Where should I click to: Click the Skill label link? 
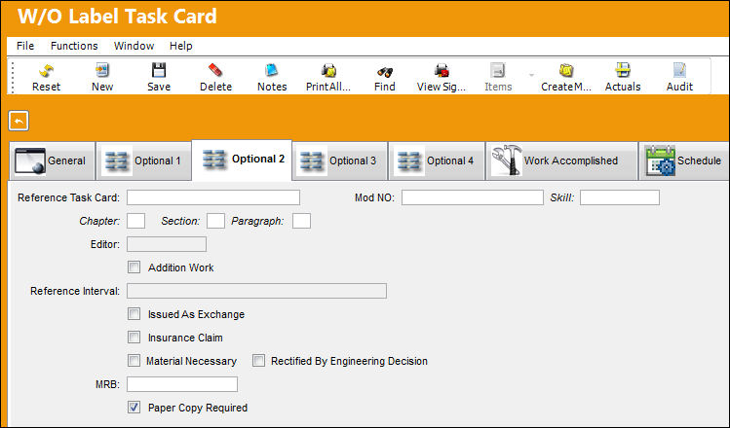pyautogui.click(x=562, y=197)
